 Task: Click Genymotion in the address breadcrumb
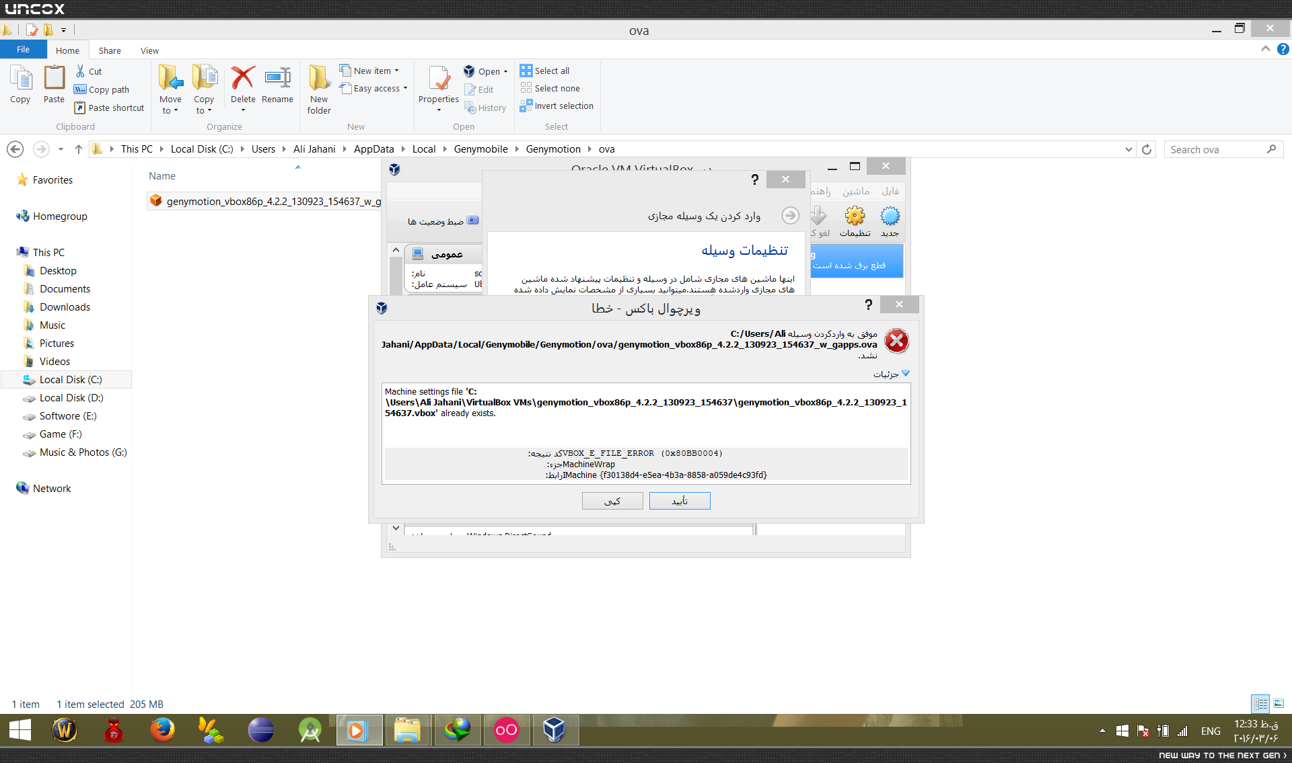[553, 149]
